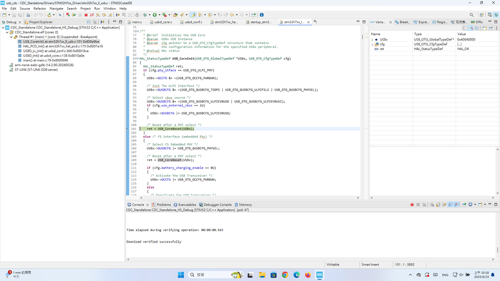
Task: Click the toolbar search magnifier icon
Action: click(471, 15)
